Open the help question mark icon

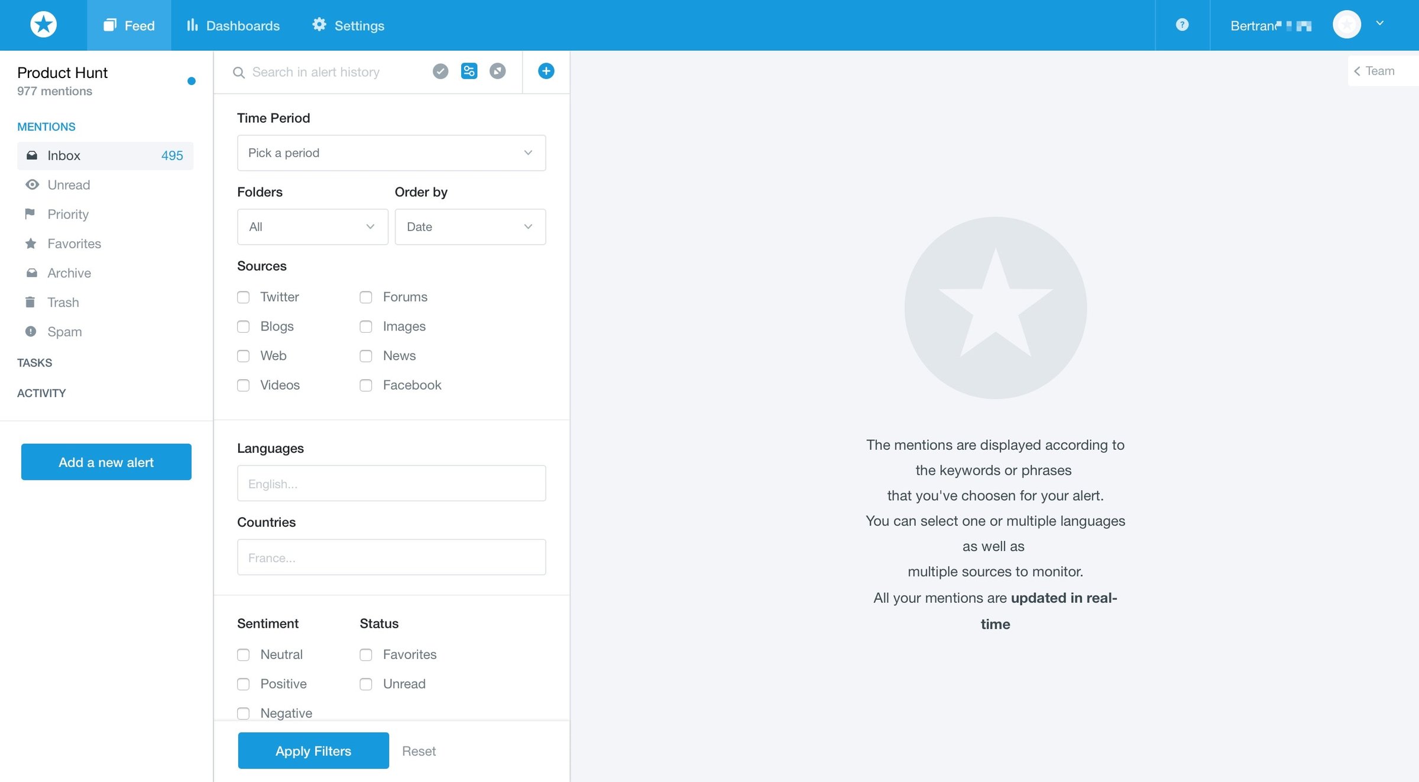(x=1182, y=25)
